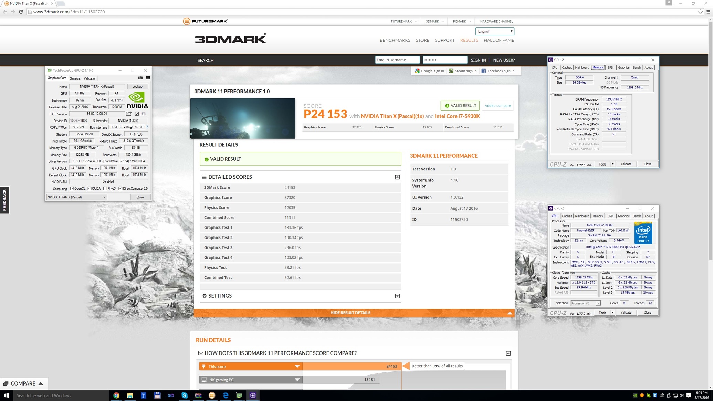The height and width of the screenshot is (401, 713).
Task: Click the Facebook sign in icon
Action: [x=483, y=71]
